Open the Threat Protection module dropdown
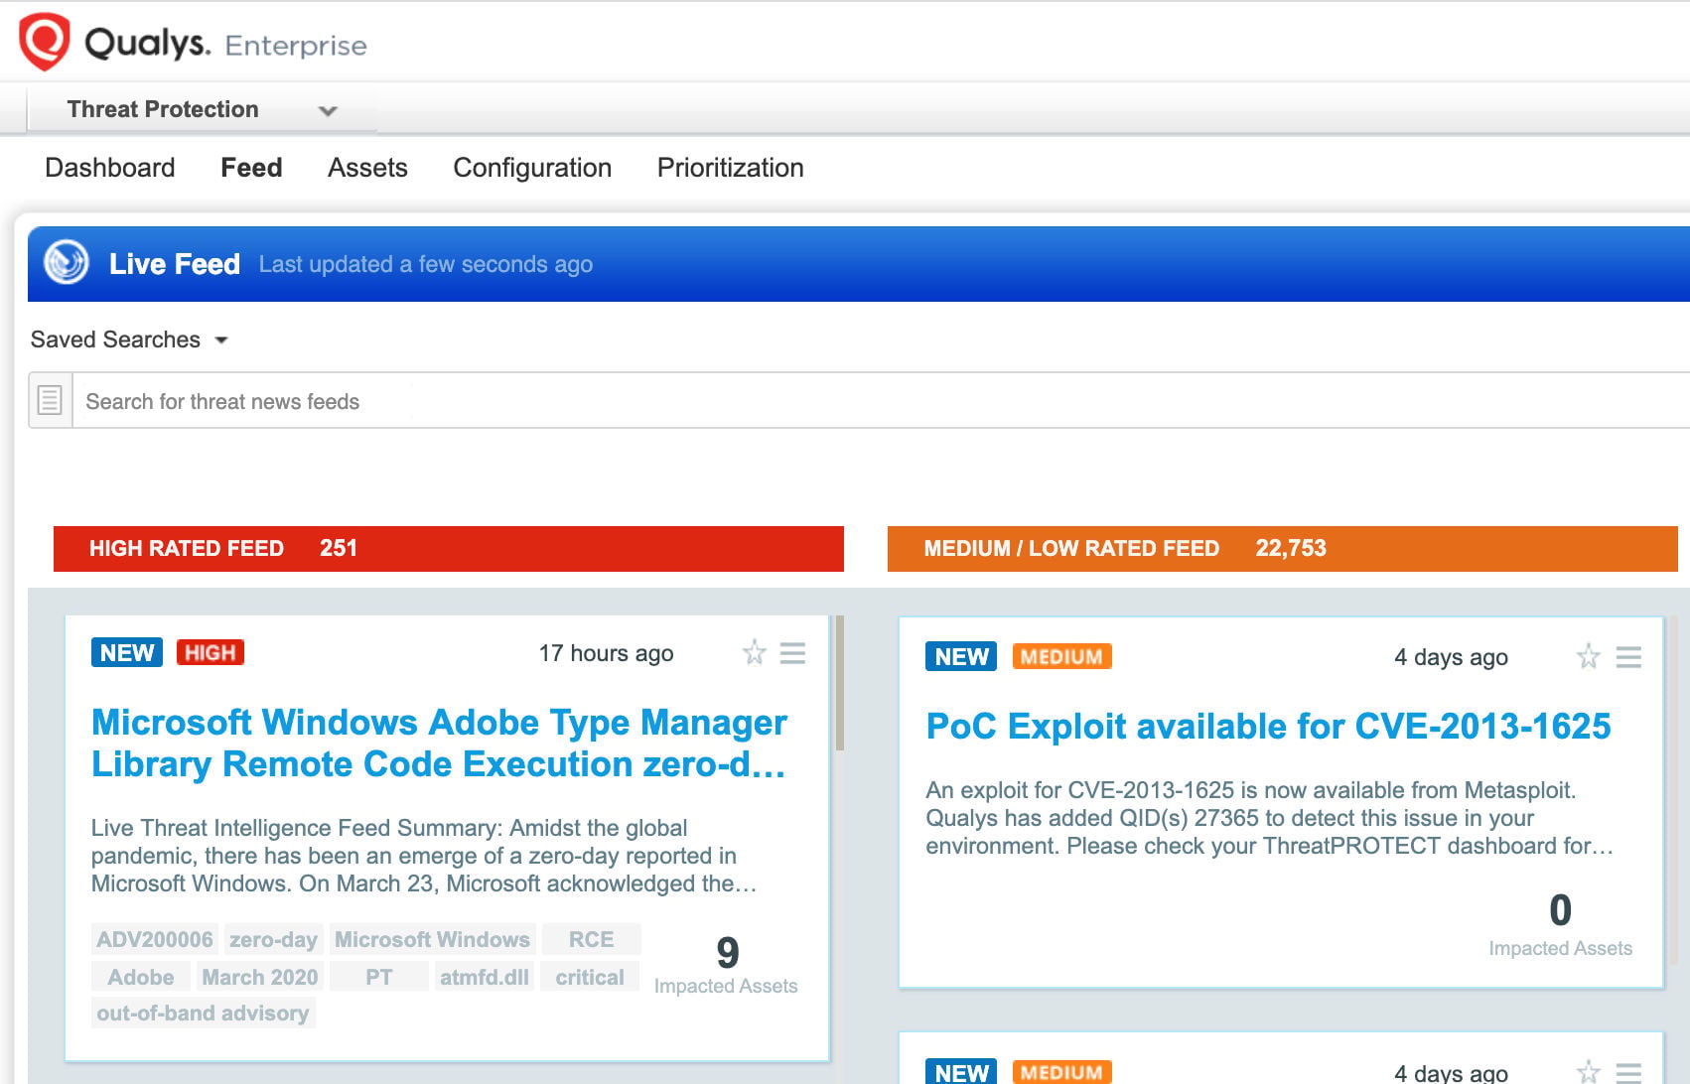The width and height of the screenshot is (1690, 1084). click(202, 109)
